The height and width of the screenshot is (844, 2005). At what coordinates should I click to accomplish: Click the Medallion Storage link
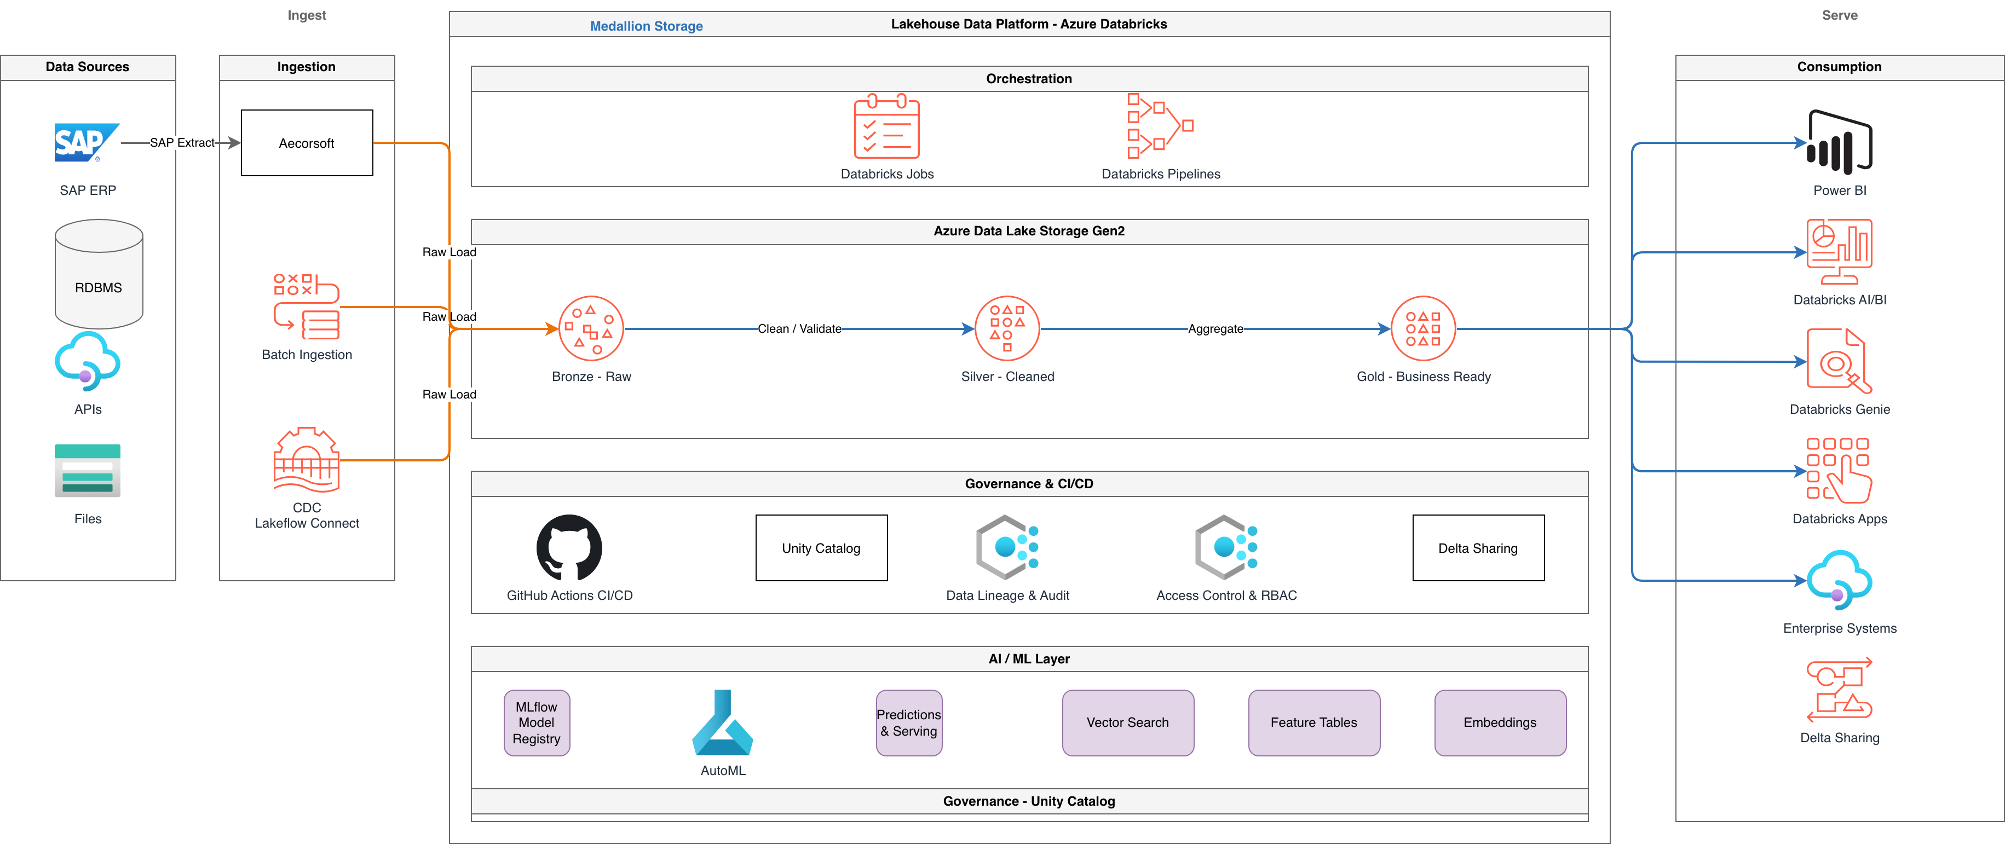[646, 26]
